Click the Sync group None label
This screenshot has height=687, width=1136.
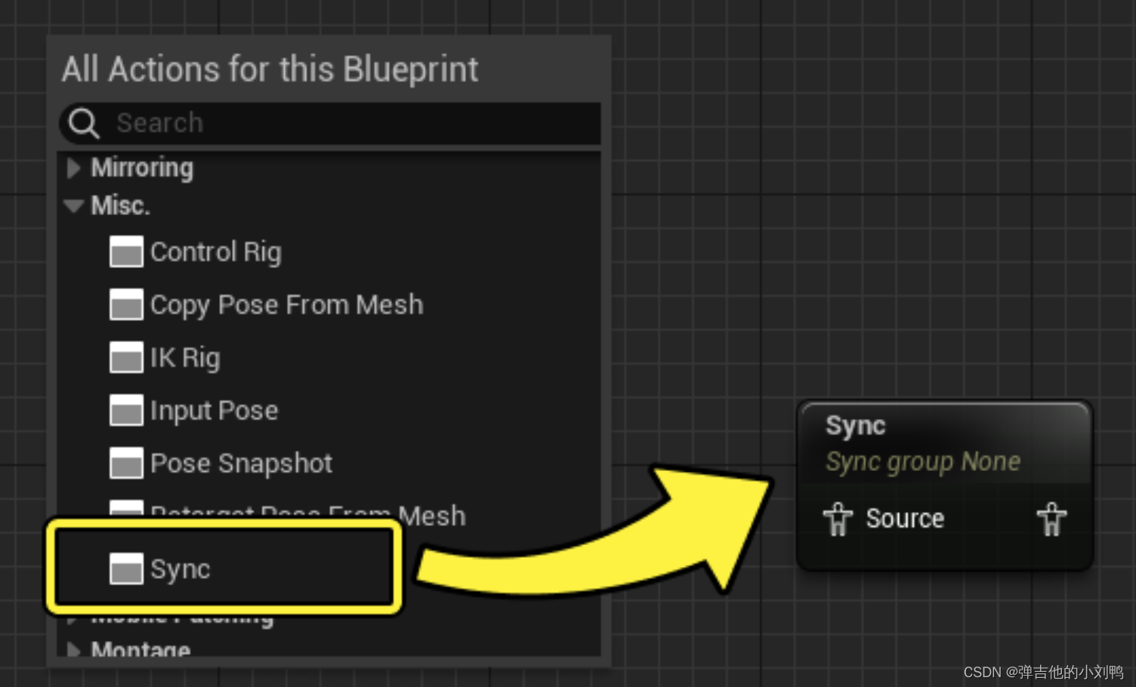point(923,461)
